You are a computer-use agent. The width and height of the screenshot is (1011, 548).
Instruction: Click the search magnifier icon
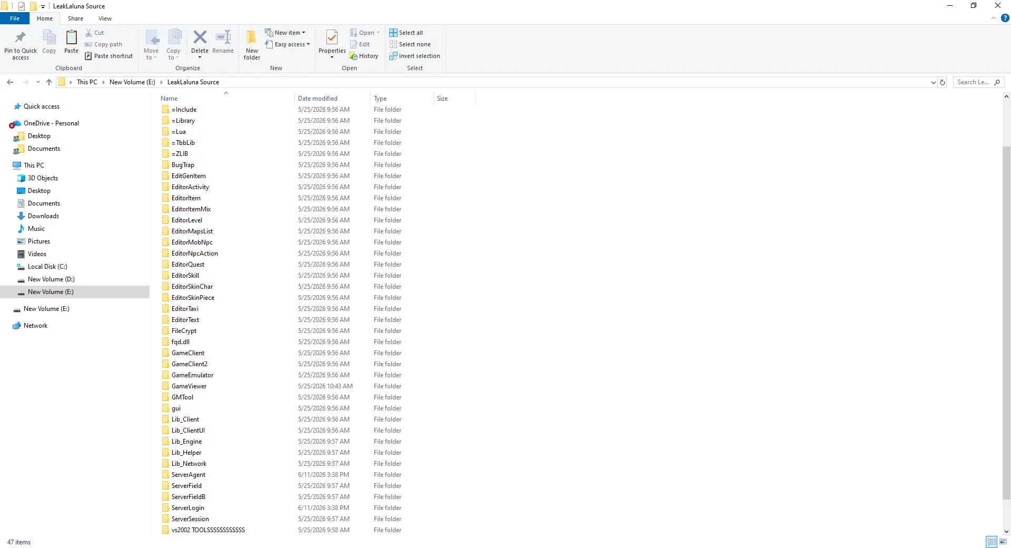(x=997, y=82)
